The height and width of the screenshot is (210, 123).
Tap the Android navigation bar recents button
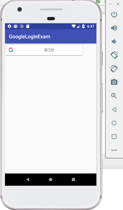click(73, 179)
